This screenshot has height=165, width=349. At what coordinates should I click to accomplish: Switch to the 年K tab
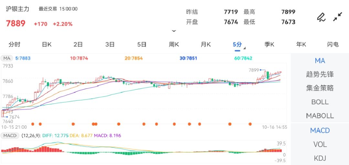click(301, 45)
